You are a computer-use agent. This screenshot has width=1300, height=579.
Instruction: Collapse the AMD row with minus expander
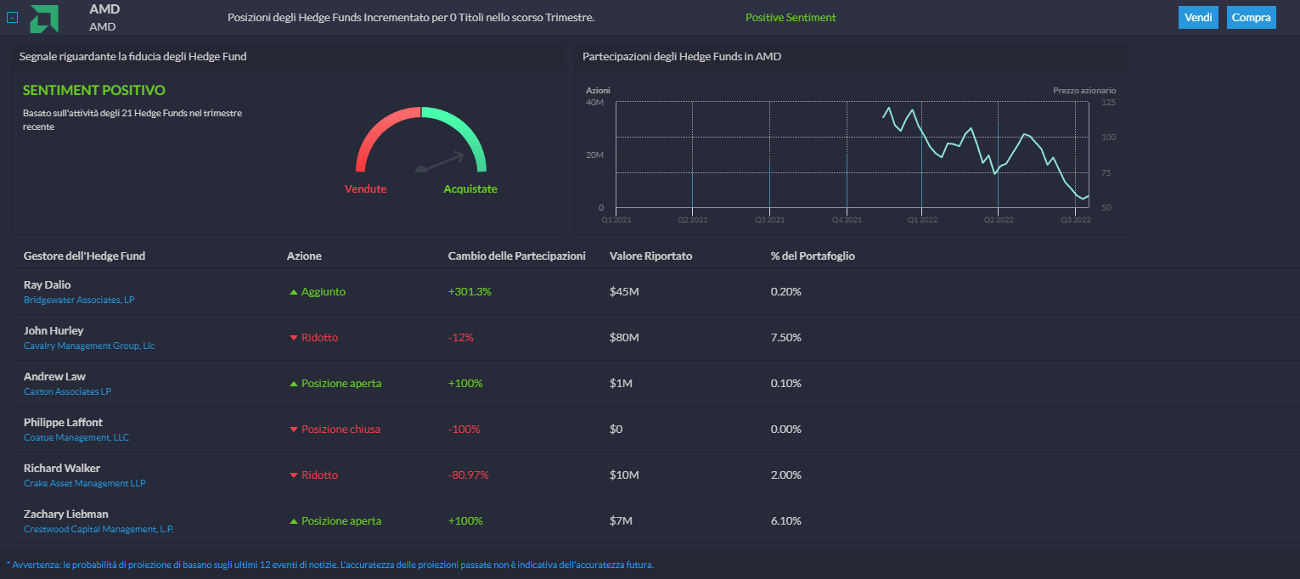click(x=12, y=17)
